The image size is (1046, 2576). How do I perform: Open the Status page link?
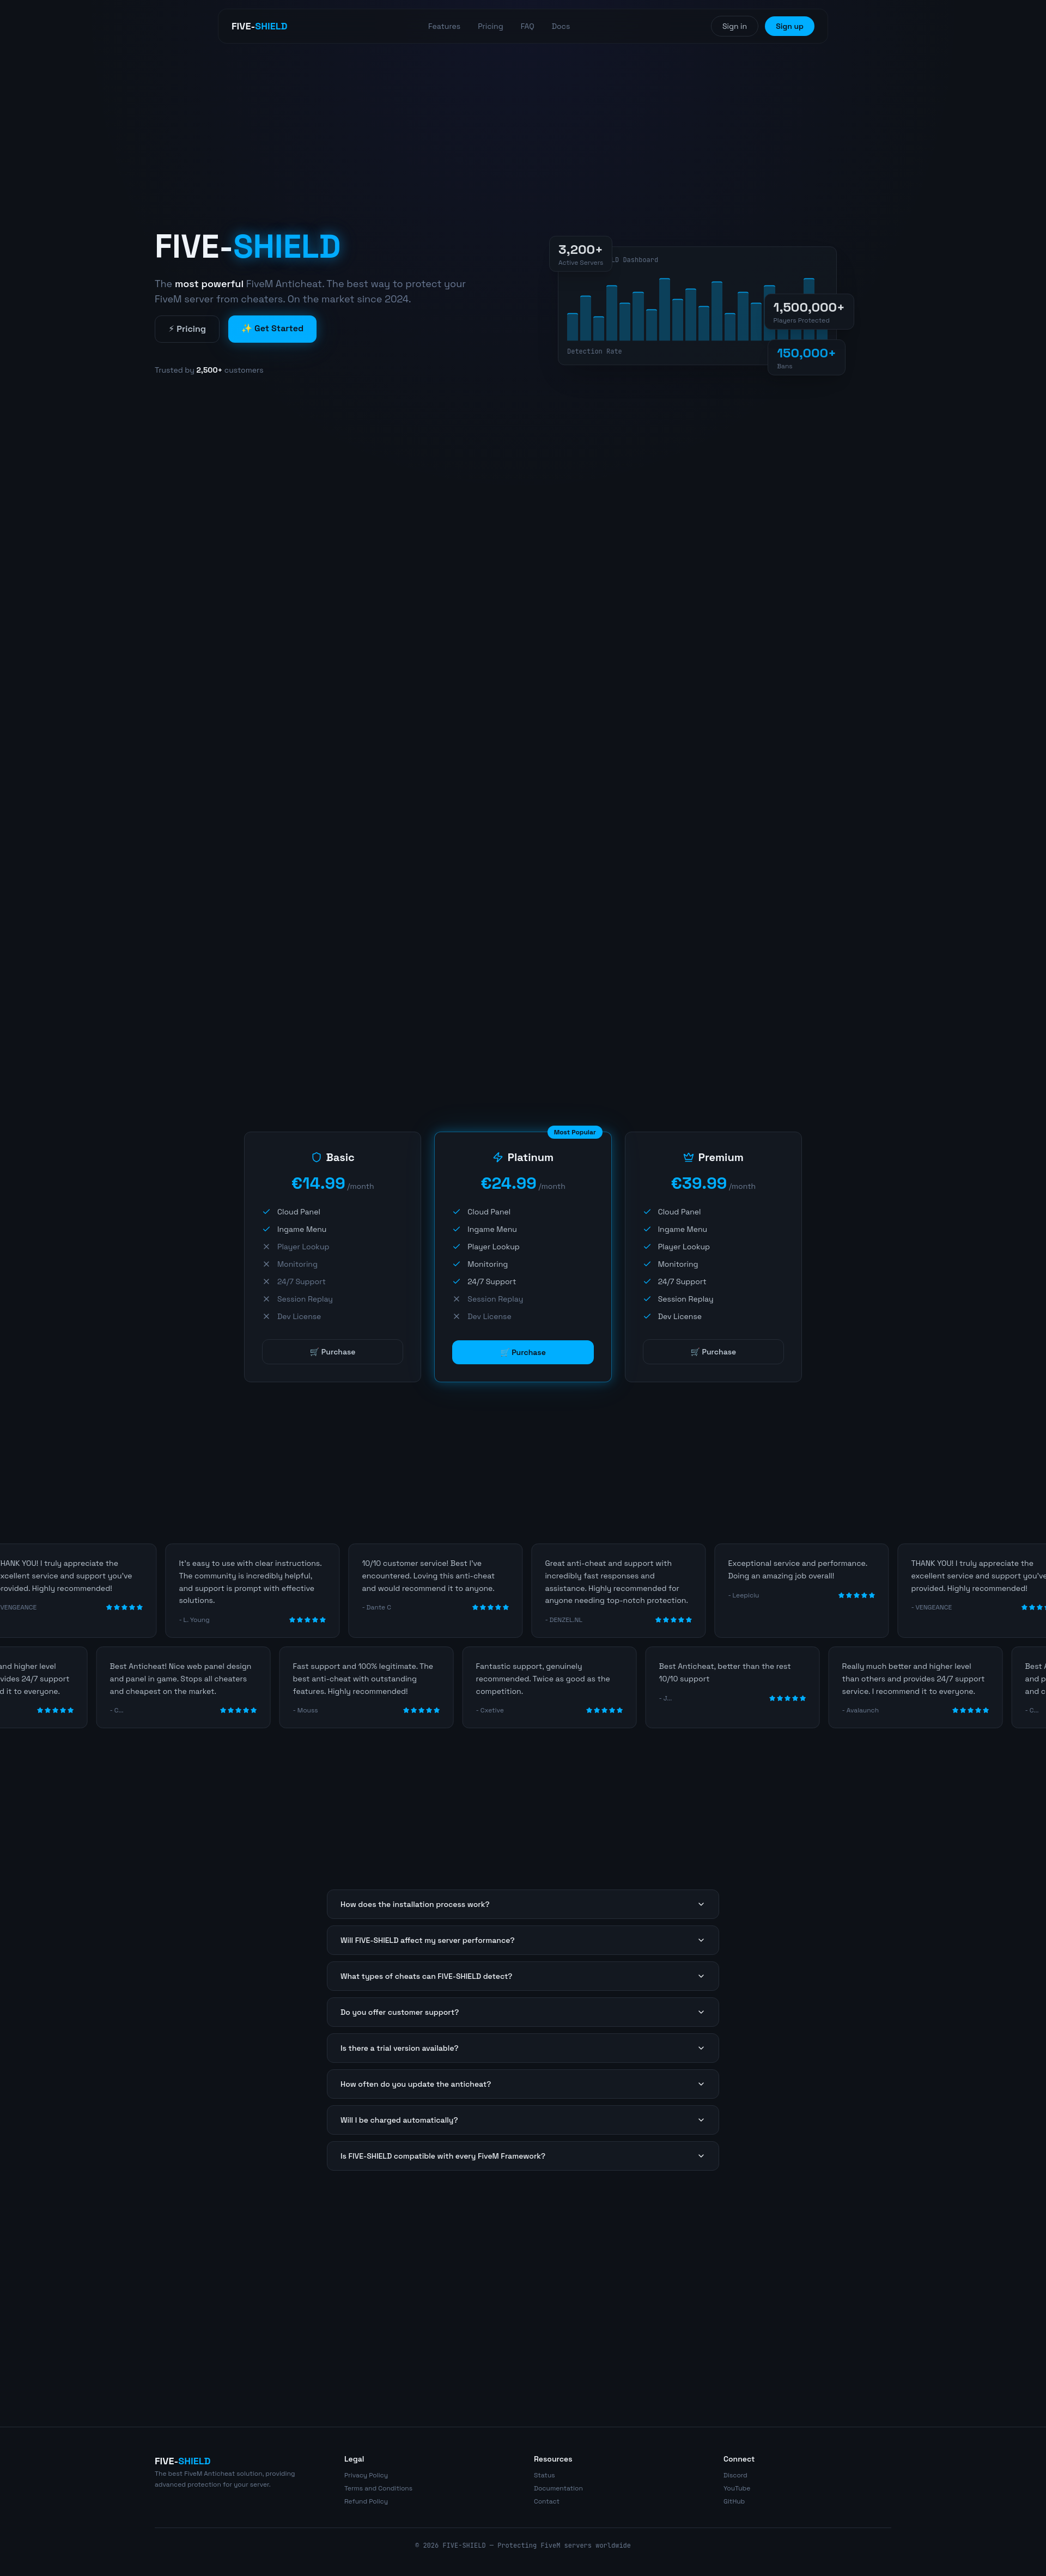(x=544, y=2476)
